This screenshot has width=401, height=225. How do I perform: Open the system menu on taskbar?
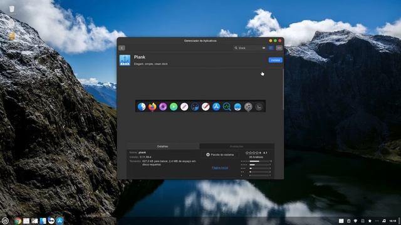tap(6, 221)
